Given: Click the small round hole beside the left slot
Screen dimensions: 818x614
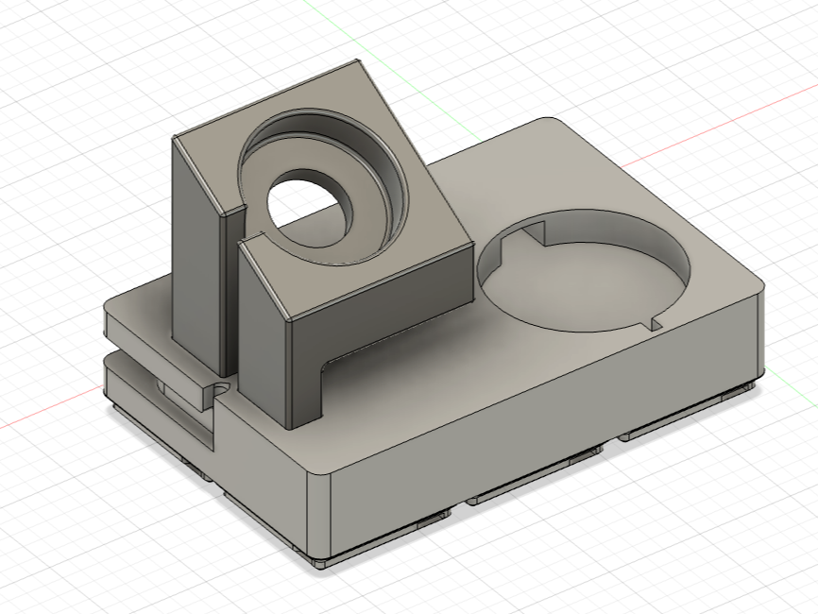Looking at the screenshot, I should click(222, 389).
